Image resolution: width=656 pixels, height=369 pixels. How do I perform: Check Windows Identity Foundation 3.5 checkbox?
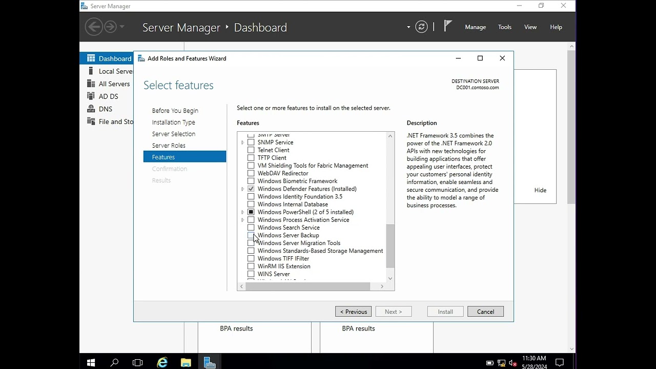coord(251,196)
